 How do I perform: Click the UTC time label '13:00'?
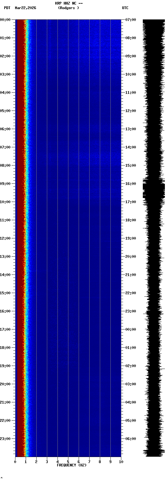[131, 129]
